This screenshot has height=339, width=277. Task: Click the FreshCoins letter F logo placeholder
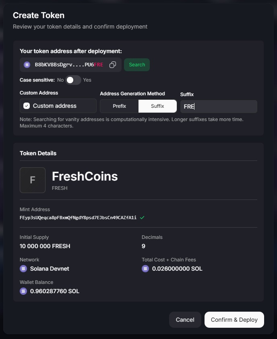32,180
